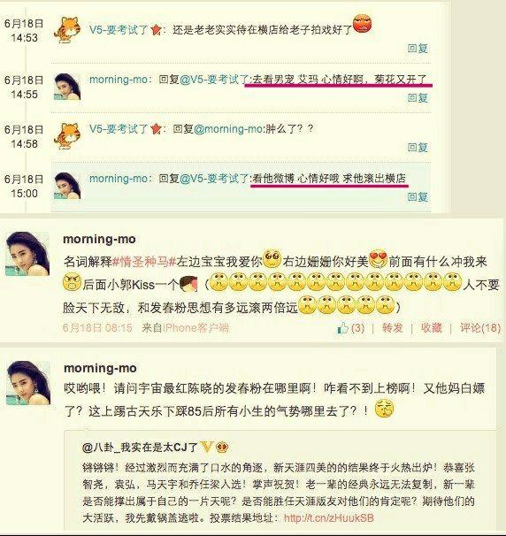Screen dimensions: 506x536
Task: Click 收藏 to favorite the post
Action: [431, 328]
